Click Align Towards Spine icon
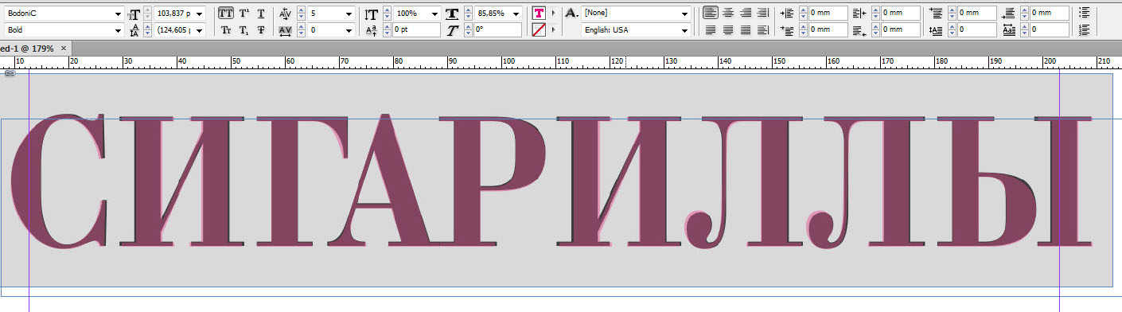The width and height of the screenshot is (1122, 312). [762, 13]
